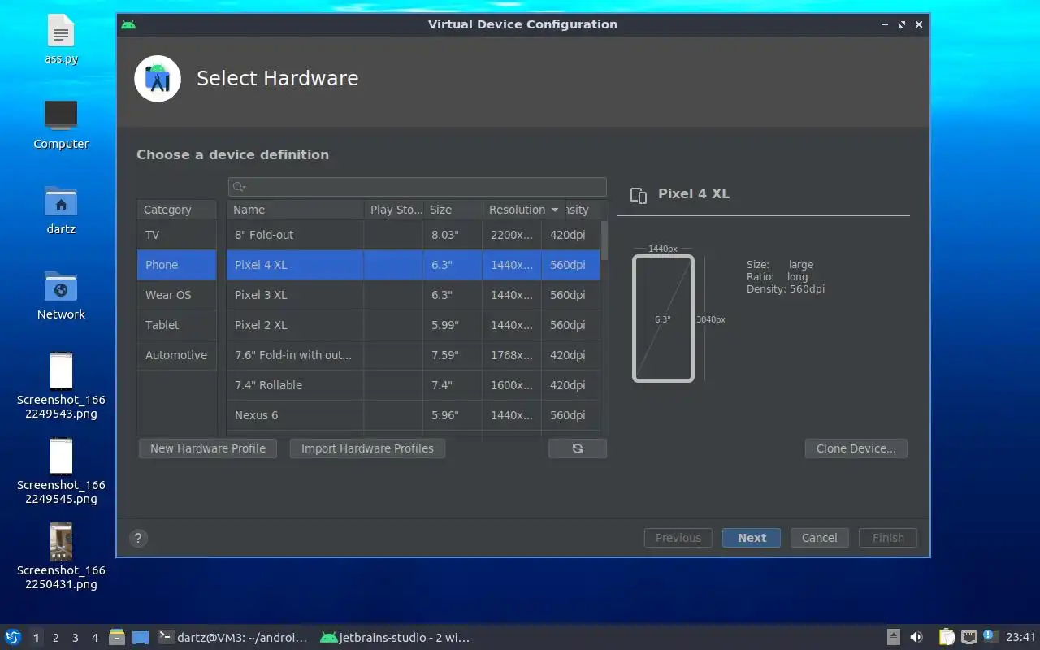Click the 2200x resolution cell
The width and height of the screenshot is (1040, 650).
pos(512,235)
